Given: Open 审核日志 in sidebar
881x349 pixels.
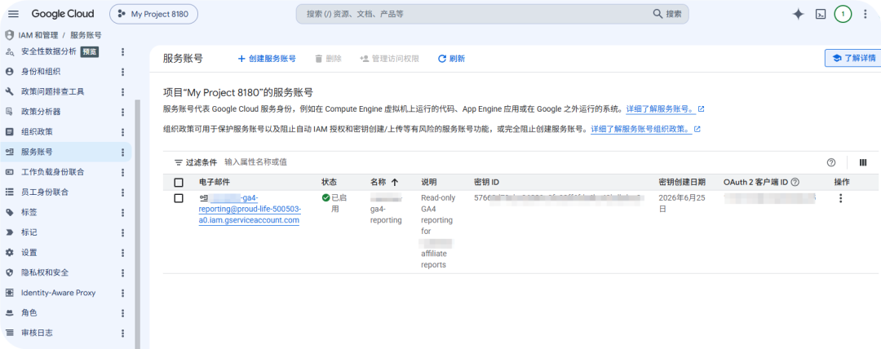Looking at the screenshot, I should point(37,333).
